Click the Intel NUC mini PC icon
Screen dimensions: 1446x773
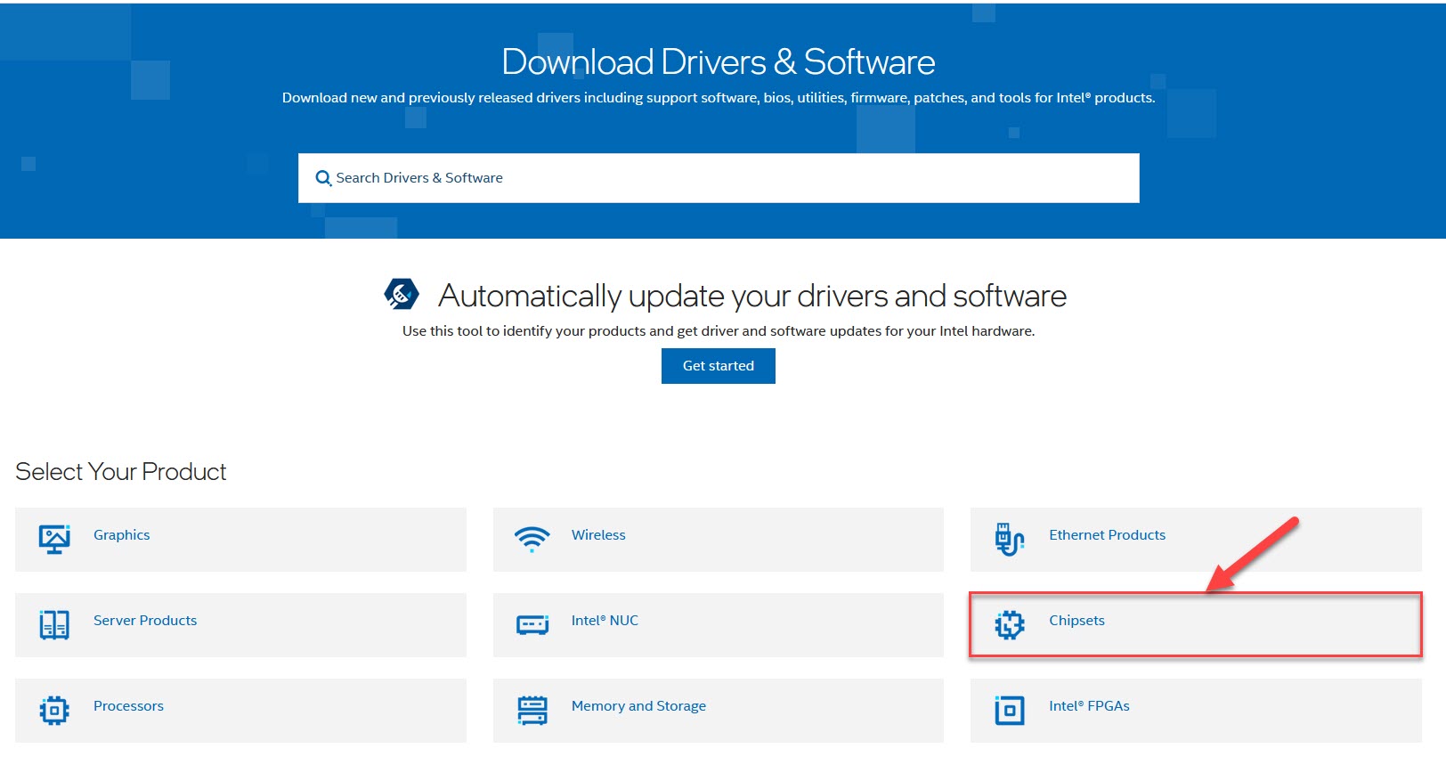click(532, 624)
